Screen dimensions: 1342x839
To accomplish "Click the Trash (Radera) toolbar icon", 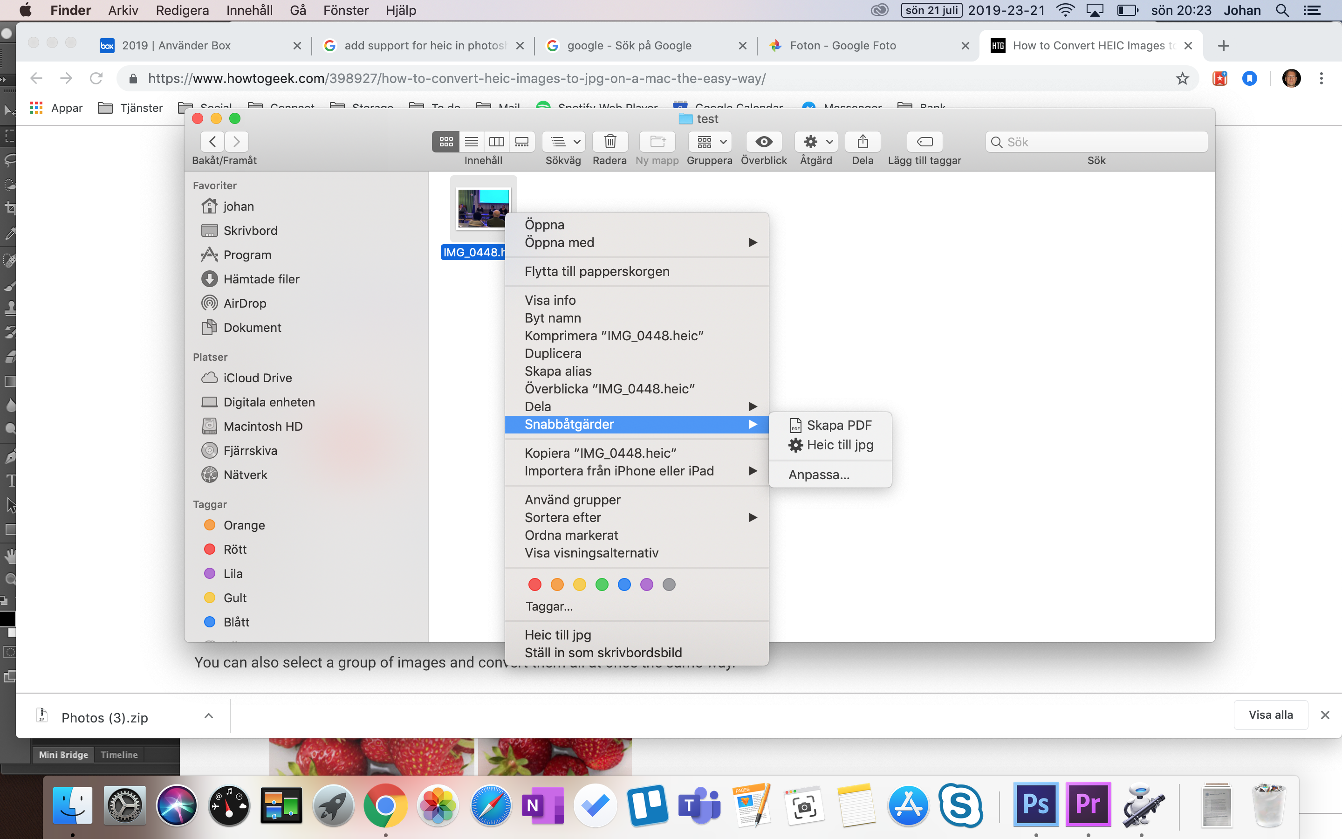I will (x=609, y=142).
